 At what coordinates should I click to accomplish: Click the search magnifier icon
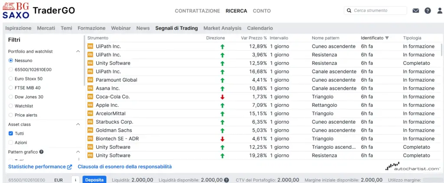pos(349,10)
